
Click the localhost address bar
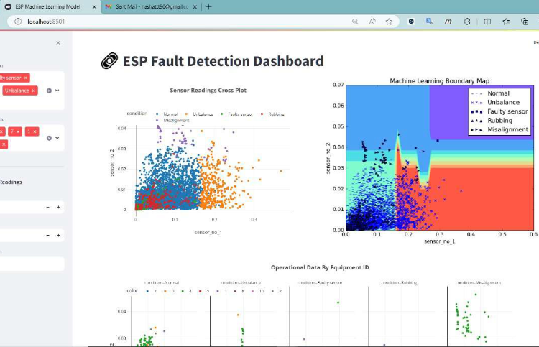click(x=180, y=22)
